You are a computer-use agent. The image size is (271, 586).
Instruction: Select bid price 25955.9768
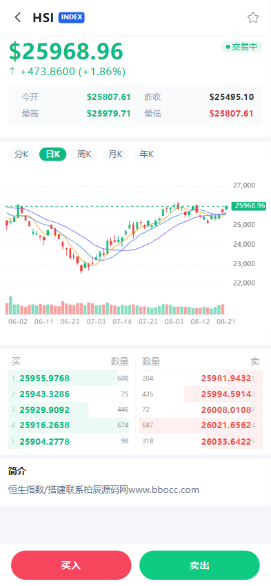point(45,378)
